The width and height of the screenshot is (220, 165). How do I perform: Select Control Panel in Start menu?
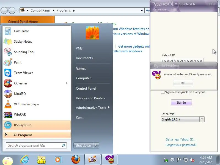[x=86, y=89]
